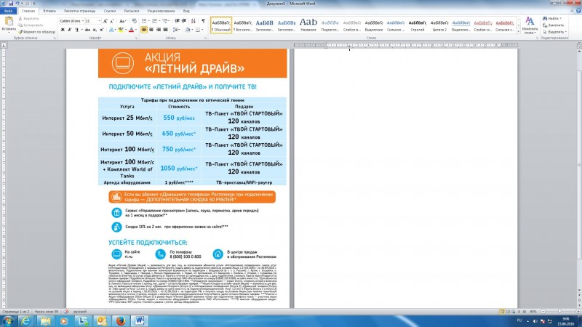Toggle italic formatting button
582x327 pixels.
(70, 30)
